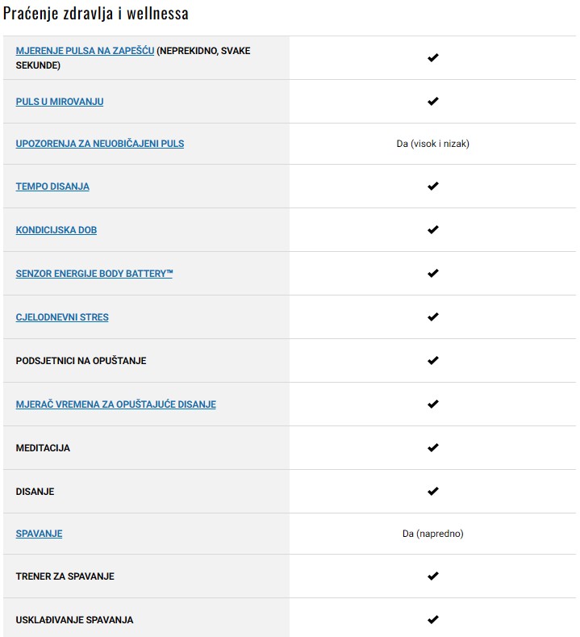The image size is (580, 637).
Task: Click checkmark in Trener za spavanje row
Action: (x=433, y=576)
